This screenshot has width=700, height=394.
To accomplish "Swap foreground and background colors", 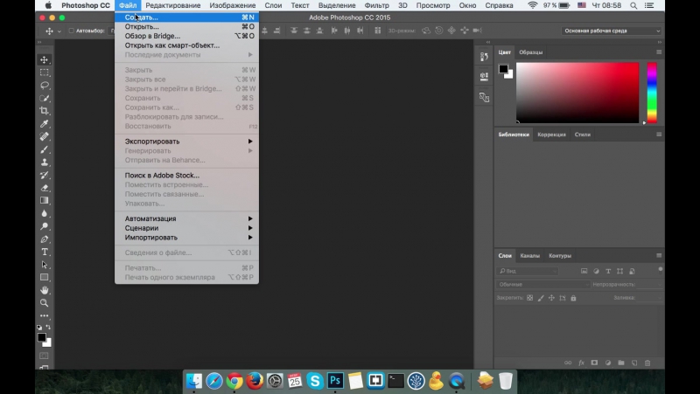I will click(x=48, y=327).
